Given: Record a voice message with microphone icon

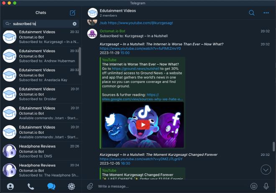Looking at the screenshot, I should (266, 186).
